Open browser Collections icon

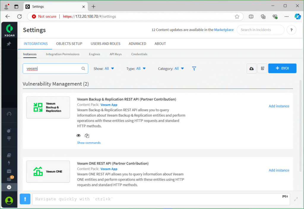[263, 17]
